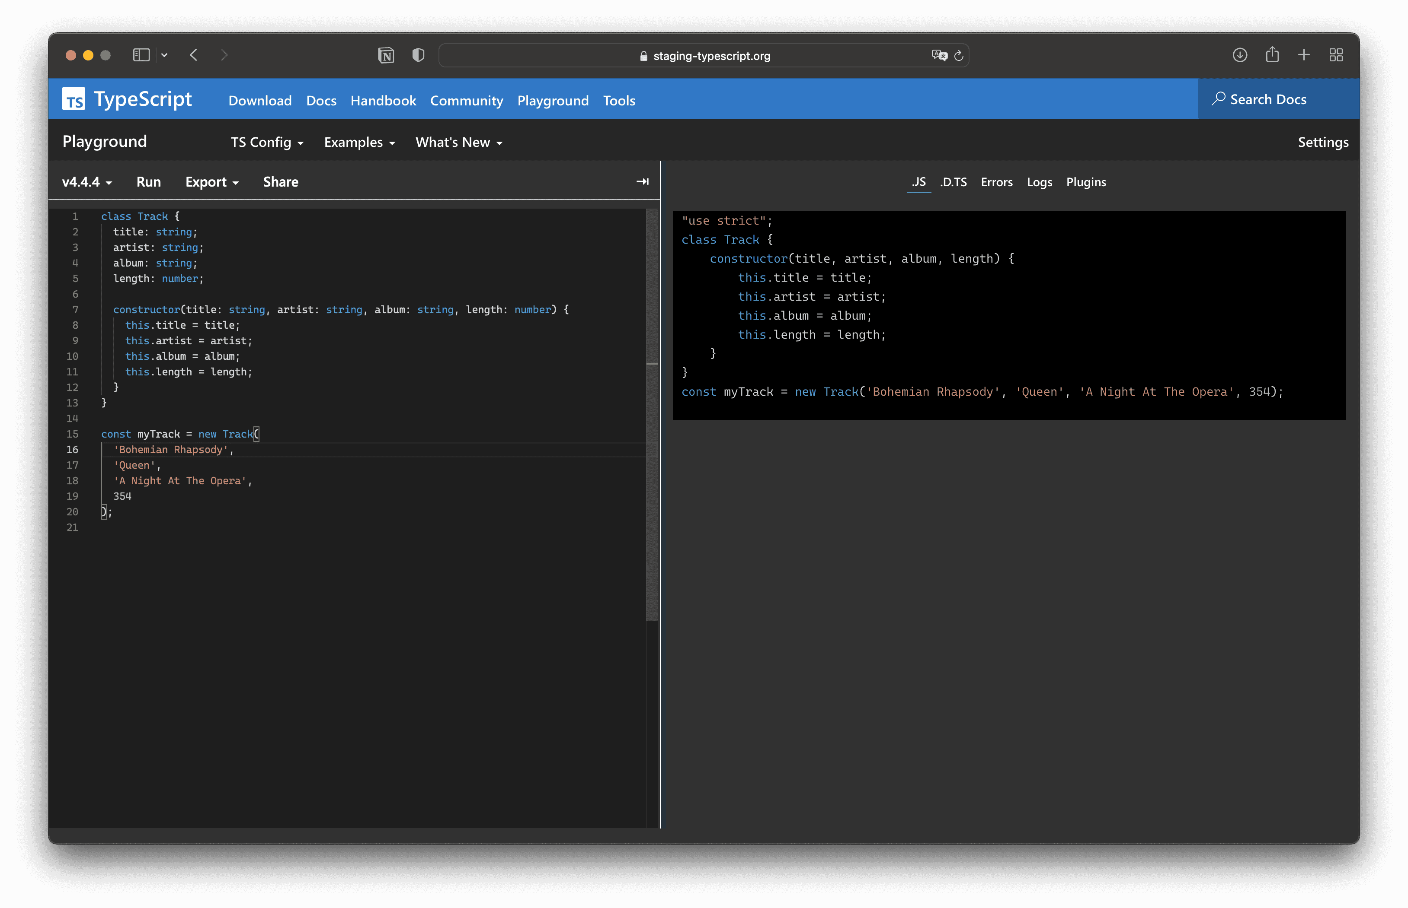Image resolution: width=1408 pixels, height=908 pixels.
Task: Open the Errors tab
Action: click(x=996, y=182)
